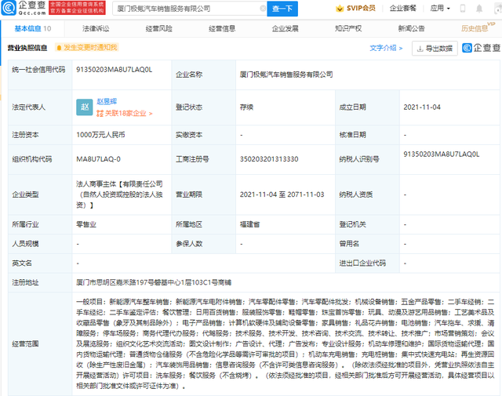Image resolution: width=502 pixels, height=396 pixels.
Task: Click the 企查查 watermark logo beside export
Action: point(479,48)
